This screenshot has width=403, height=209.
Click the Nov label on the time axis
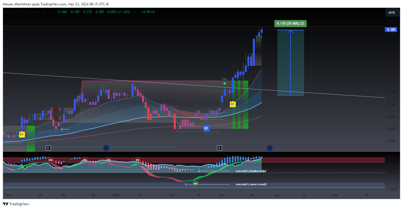pos(9,195)
